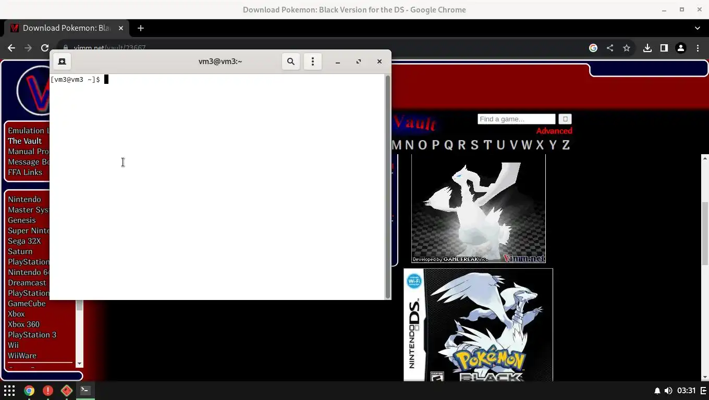Click the console list scroll-down arrow
The width and height of the screenshot is (709, 400).
click(79, 364)
